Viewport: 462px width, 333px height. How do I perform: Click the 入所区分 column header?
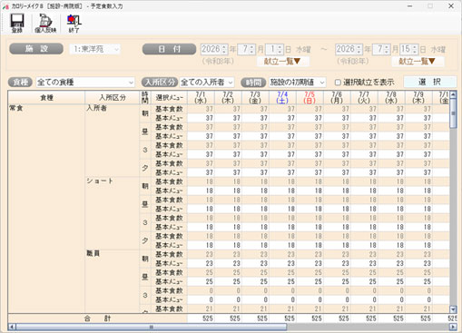pyautogui.click(x=113, y=97)
